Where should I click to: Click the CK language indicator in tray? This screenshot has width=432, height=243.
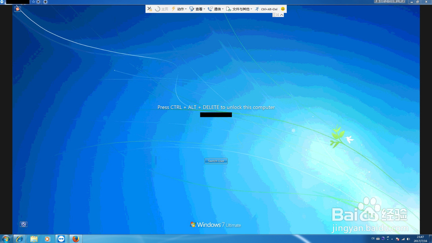click(373, 239)
